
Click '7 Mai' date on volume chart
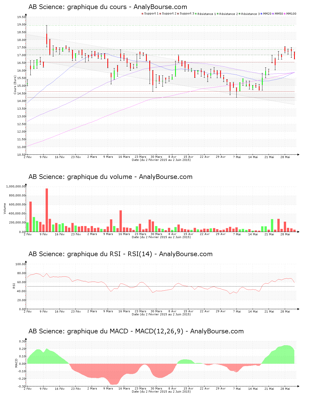click(x=237, y=234)
